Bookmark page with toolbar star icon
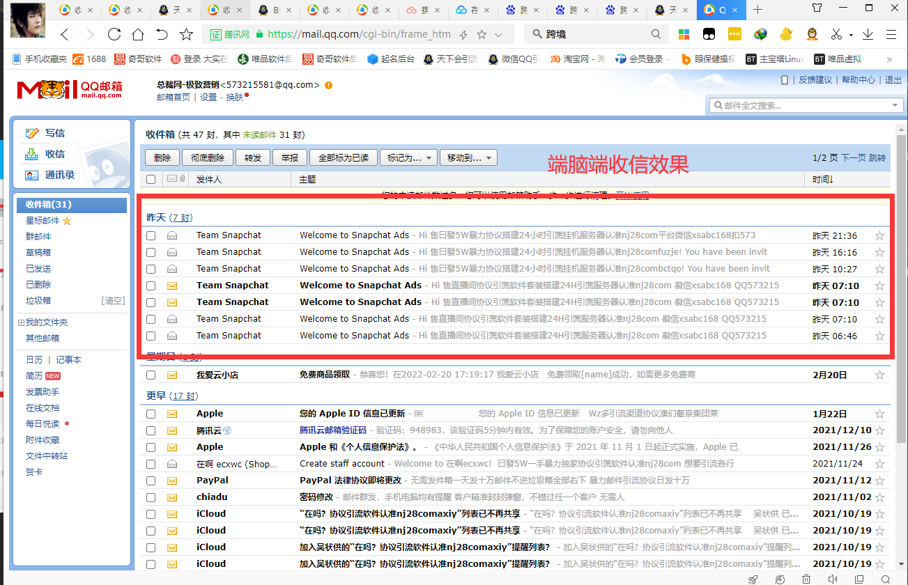Image resolution: width=908 pixels, height=585 pixels. (186, 34)
